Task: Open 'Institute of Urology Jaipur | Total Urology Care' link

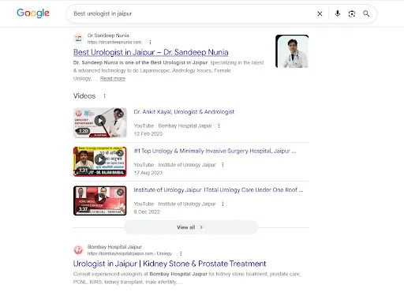Action: pyautogui.click(x=219, y=190)
